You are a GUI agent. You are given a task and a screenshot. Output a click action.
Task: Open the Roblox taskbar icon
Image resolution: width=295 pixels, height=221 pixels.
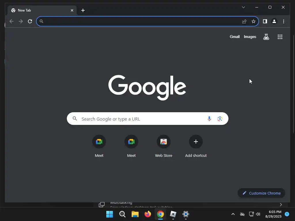[173, 214]
